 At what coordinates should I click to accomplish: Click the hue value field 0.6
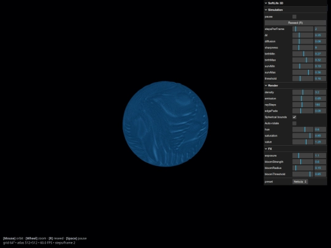[x=320, y=129]
